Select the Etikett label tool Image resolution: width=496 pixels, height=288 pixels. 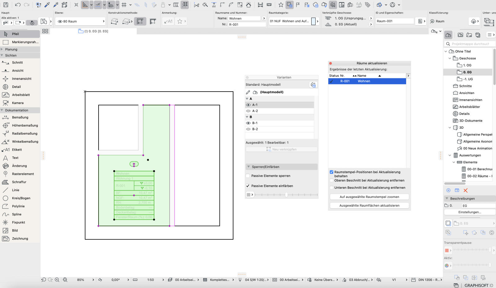point(20,149)
